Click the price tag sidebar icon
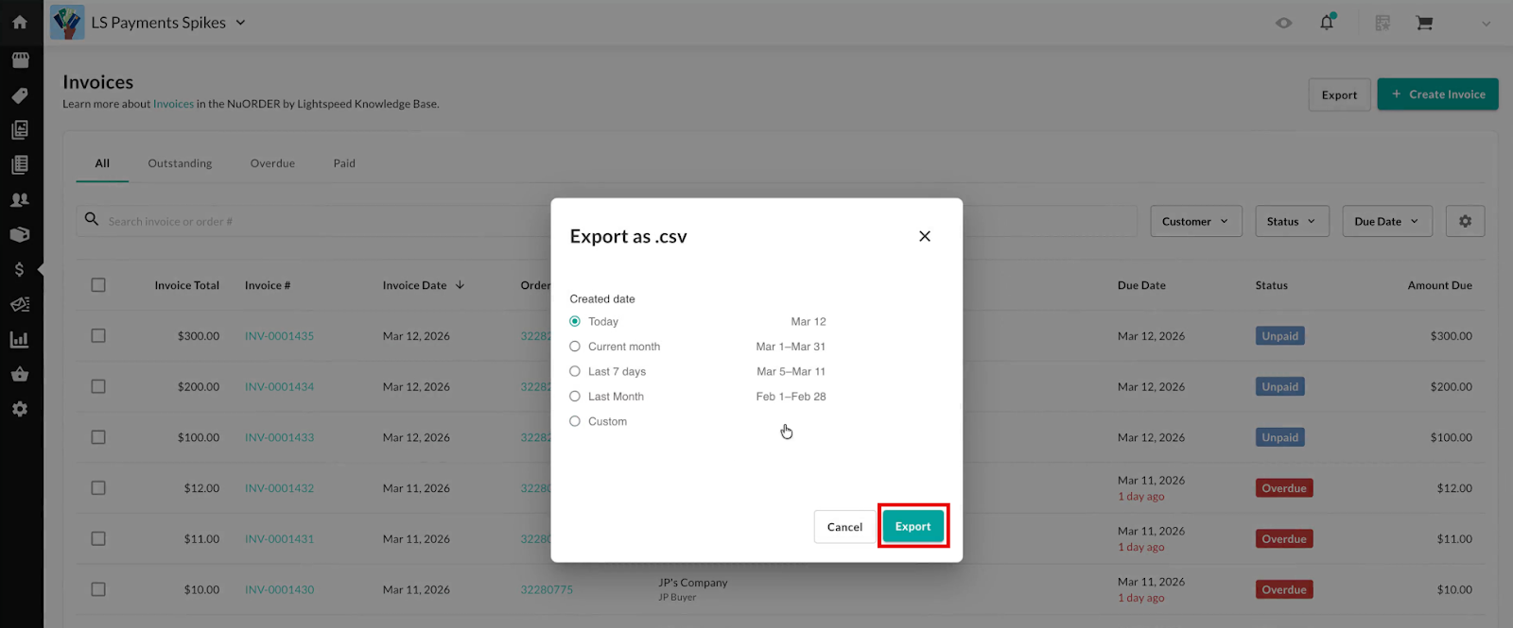Viewport: 1513px width, 628px height. coord(20,95)
